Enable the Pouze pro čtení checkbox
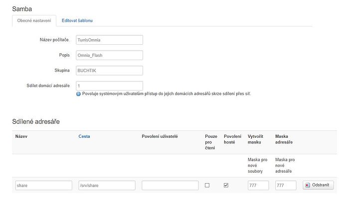Viewport: 344px width, 197px height. [207, 185]
